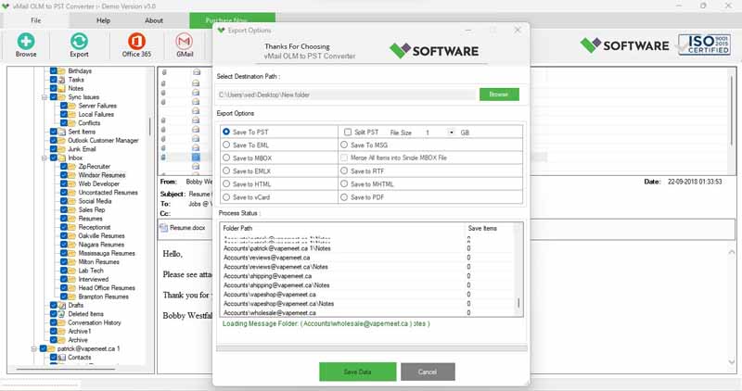The height and width of the screenshot is (391, 742).
Task: Select Save to RTF radio option
Action: point(344,170)
